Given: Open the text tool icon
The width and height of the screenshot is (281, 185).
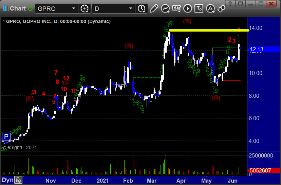Looking at the screenshot, I should pos(199,8).
